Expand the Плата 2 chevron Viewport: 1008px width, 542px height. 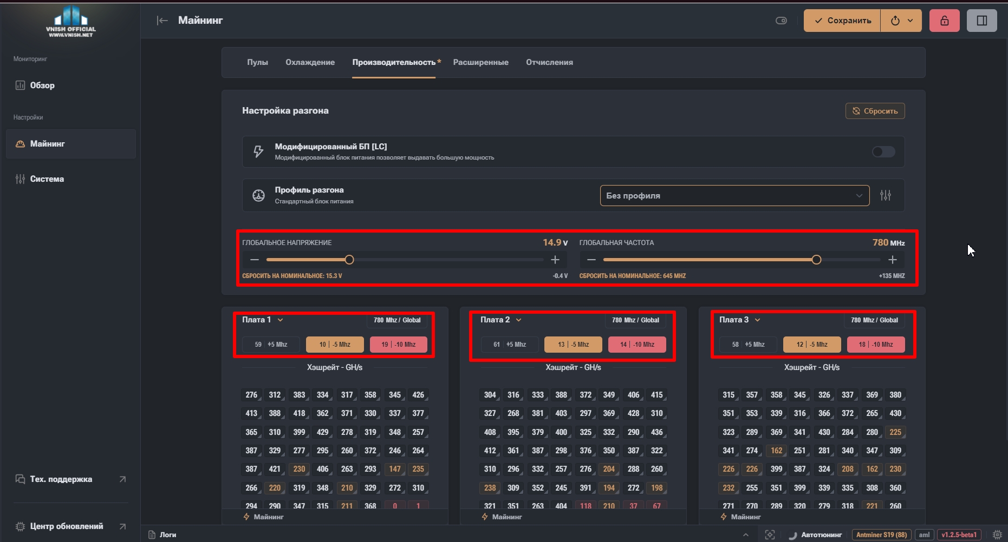518,320
